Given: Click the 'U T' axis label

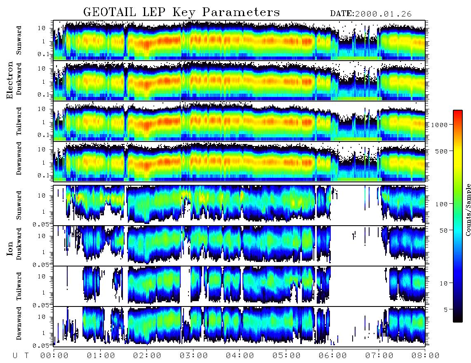Looking at the screenshot, I should click(21, 356).
